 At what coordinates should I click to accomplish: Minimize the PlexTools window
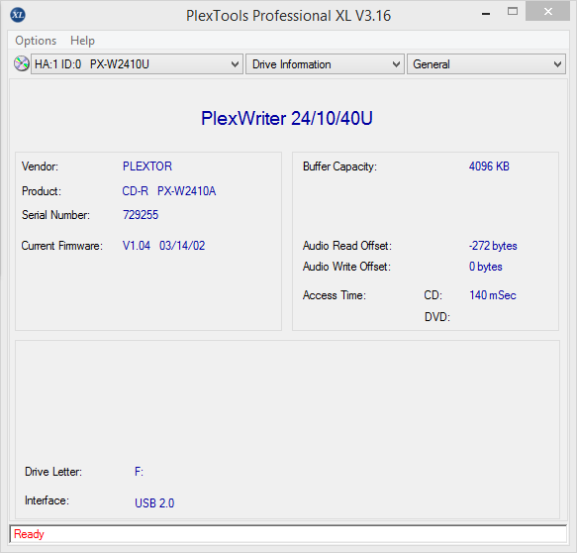[486, 14]
